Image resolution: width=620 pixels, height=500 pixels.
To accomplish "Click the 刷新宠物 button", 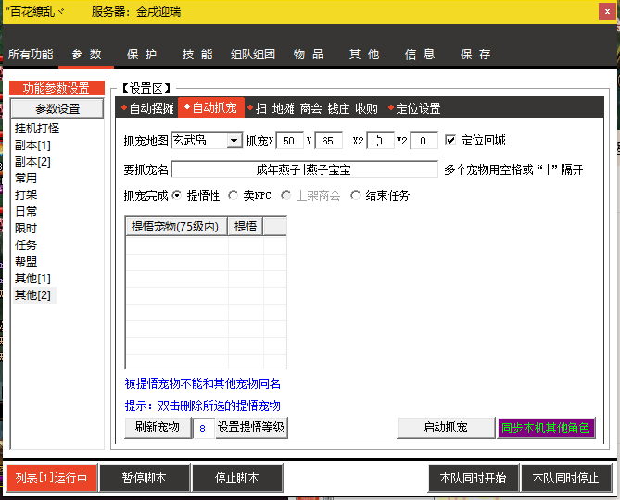I will click(158, 428).
